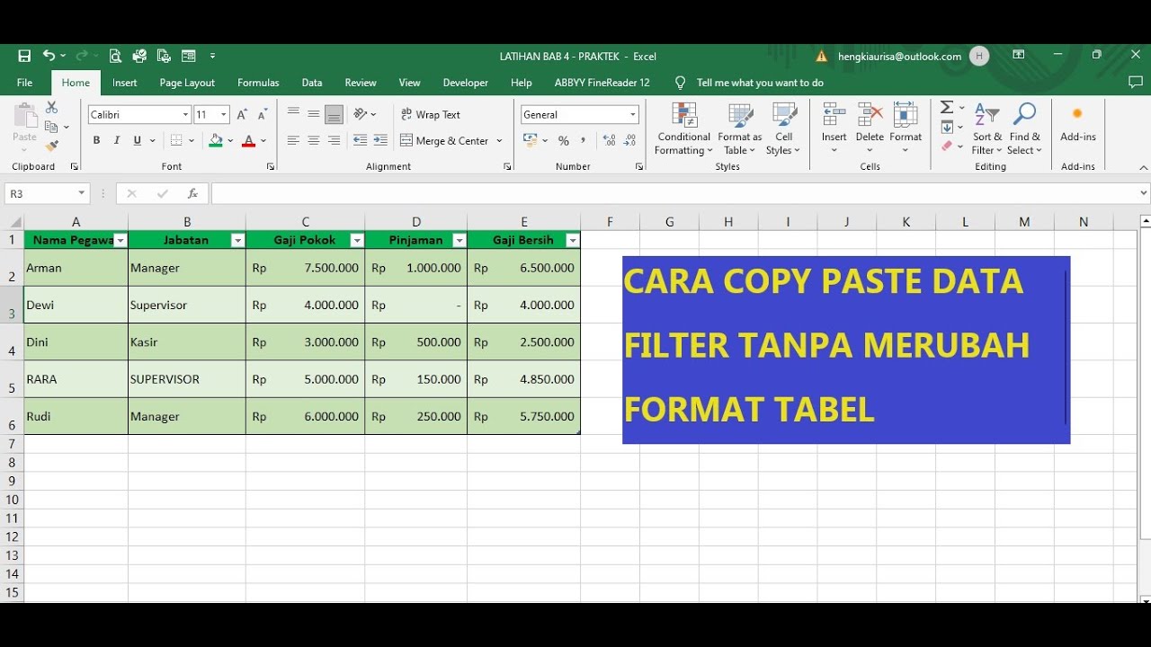
Task: Open Find & Select menu
Action: click(x=1025, y=129)
